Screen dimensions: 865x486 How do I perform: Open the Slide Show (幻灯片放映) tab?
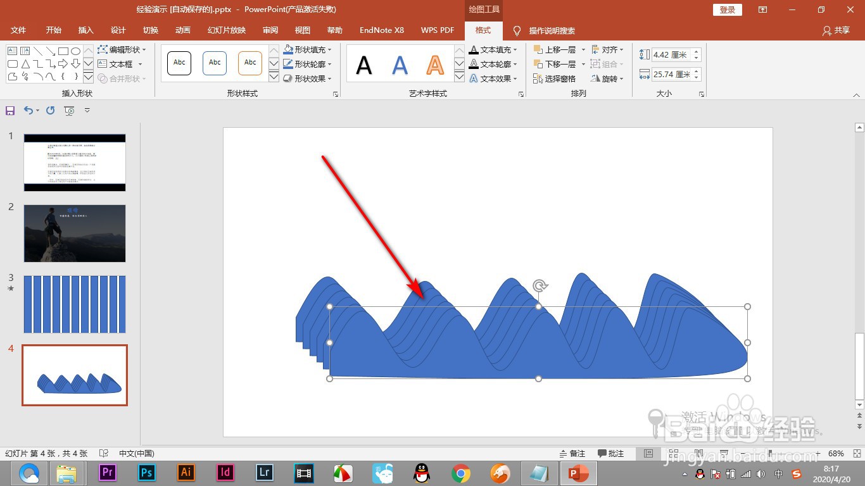tap(226, 30)
